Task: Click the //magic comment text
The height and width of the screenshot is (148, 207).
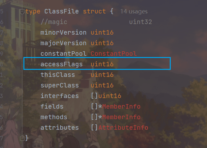Action: (x=54, y=22)
